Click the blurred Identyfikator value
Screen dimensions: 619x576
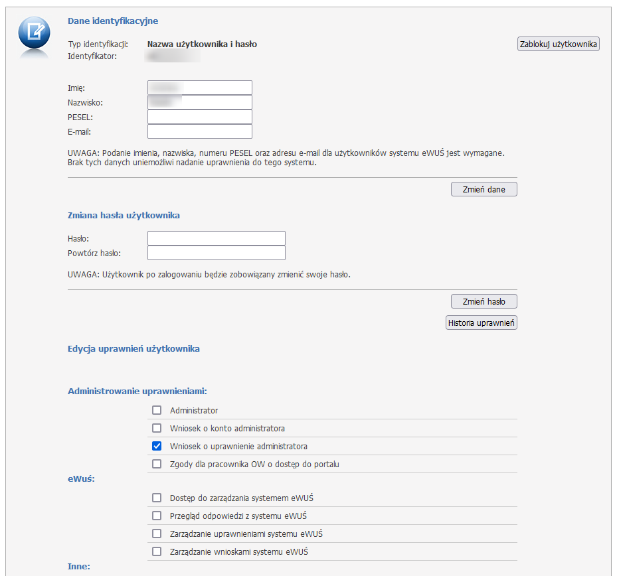pyautogui.click(x=173, y=57)
